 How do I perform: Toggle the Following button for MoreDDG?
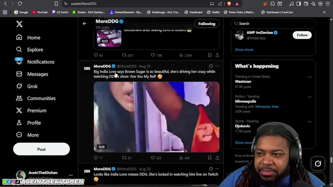click(x=207, y=24)
